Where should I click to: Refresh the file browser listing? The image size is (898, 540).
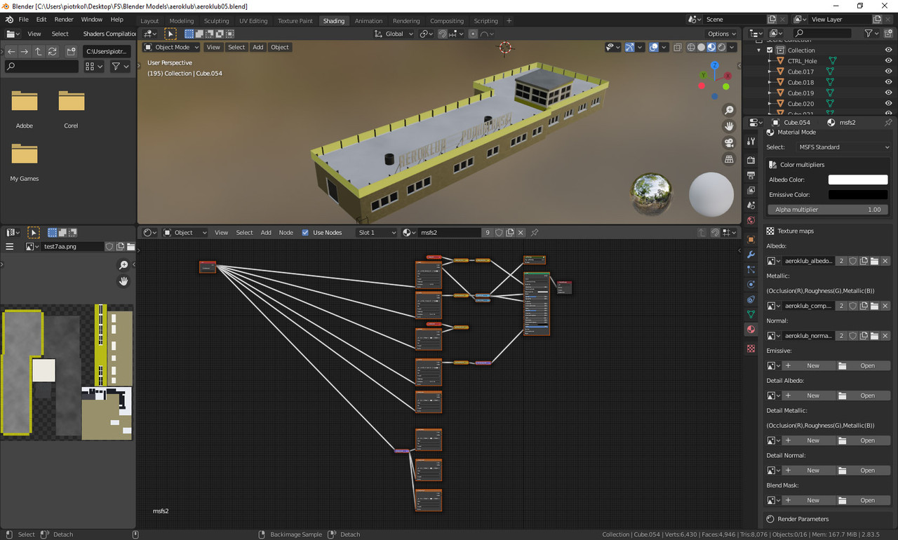[51, 51]
